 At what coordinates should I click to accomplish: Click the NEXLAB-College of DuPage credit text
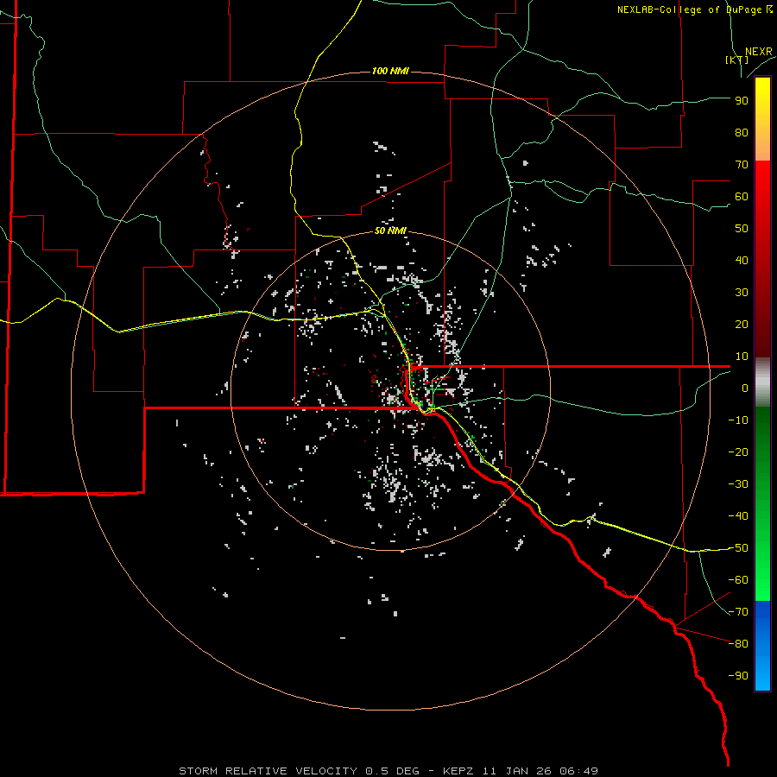(x=694, y=9)
